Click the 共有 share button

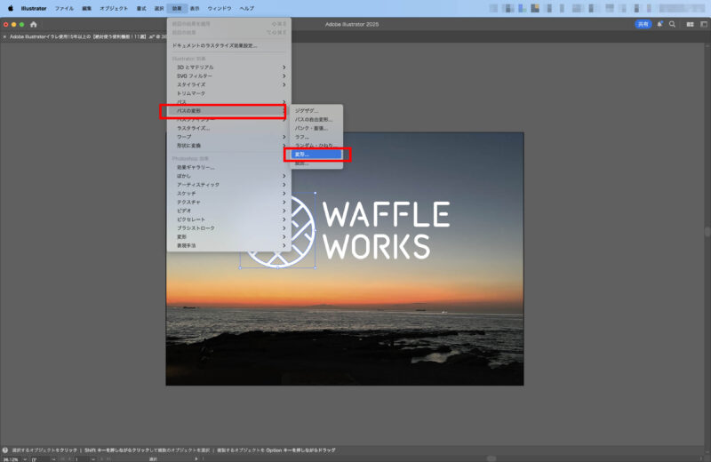643,24
